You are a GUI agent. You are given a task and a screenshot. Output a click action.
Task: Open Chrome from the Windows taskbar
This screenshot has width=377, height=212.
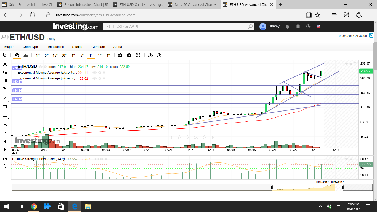(34, 206)
